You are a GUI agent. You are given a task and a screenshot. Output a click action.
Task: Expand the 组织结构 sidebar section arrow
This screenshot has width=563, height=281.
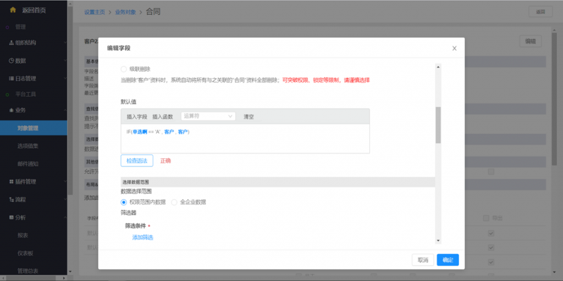65,43
